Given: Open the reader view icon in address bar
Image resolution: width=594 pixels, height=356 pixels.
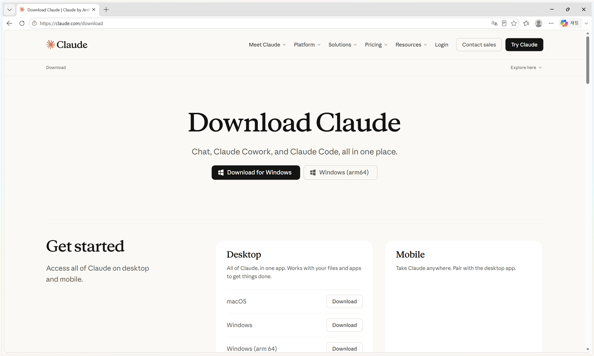Looking at the screenshot, I should [504, 23].
